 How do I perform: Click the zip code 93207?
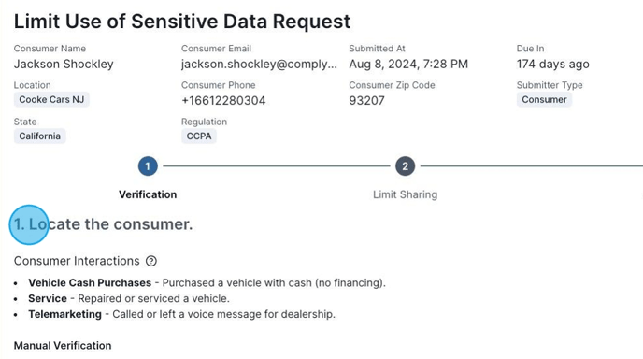tap(366, 101)
